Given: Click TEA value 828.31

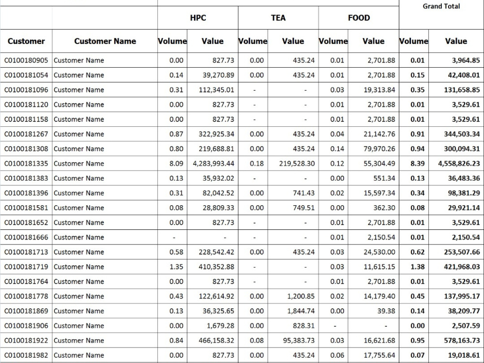Looking at the screenshot, I should coord(304,326).
